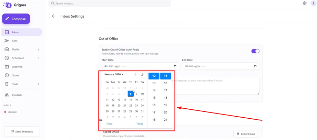Open the Drafts folder
The width and height of the screenshot is (317, 140).
[22, 50]
